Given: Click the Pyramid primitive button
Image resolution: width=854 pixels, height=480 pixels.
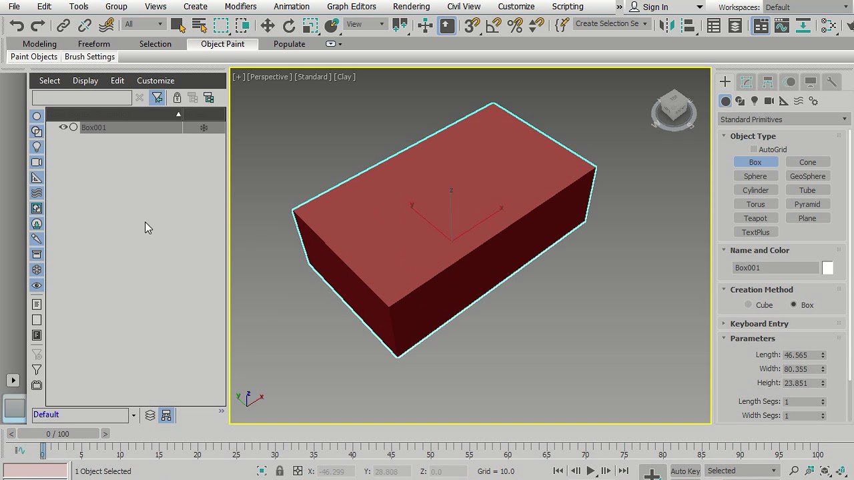Looking at the screenshot, I should tap(807, 204).
